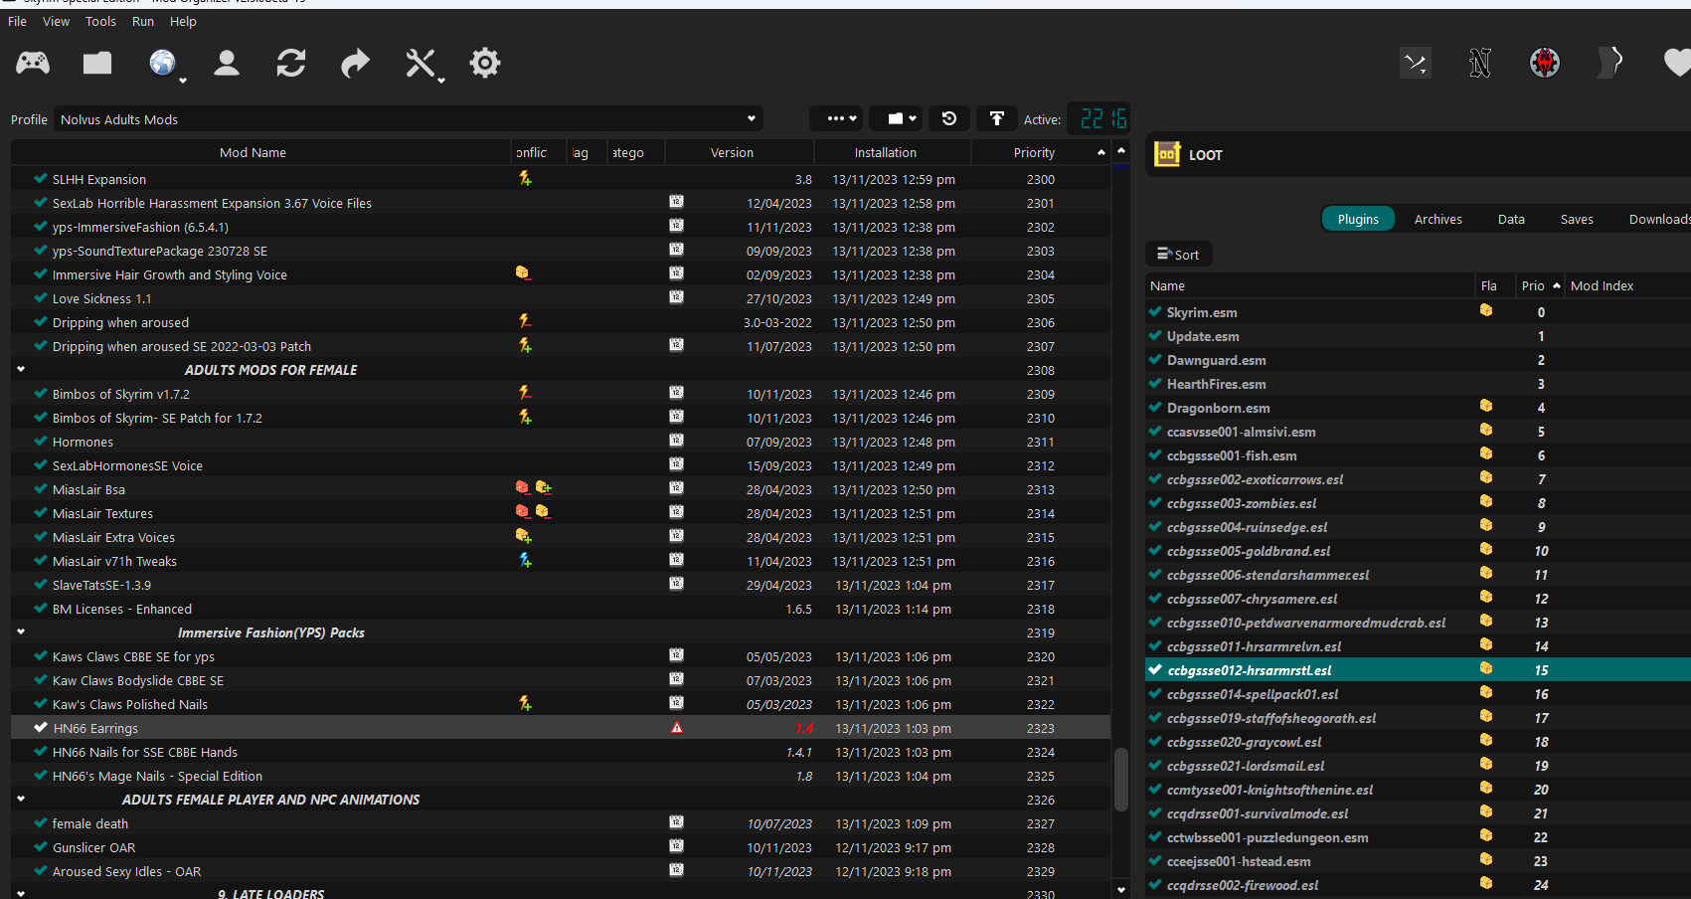Switch to the Archives tab

pos(1437,219)
